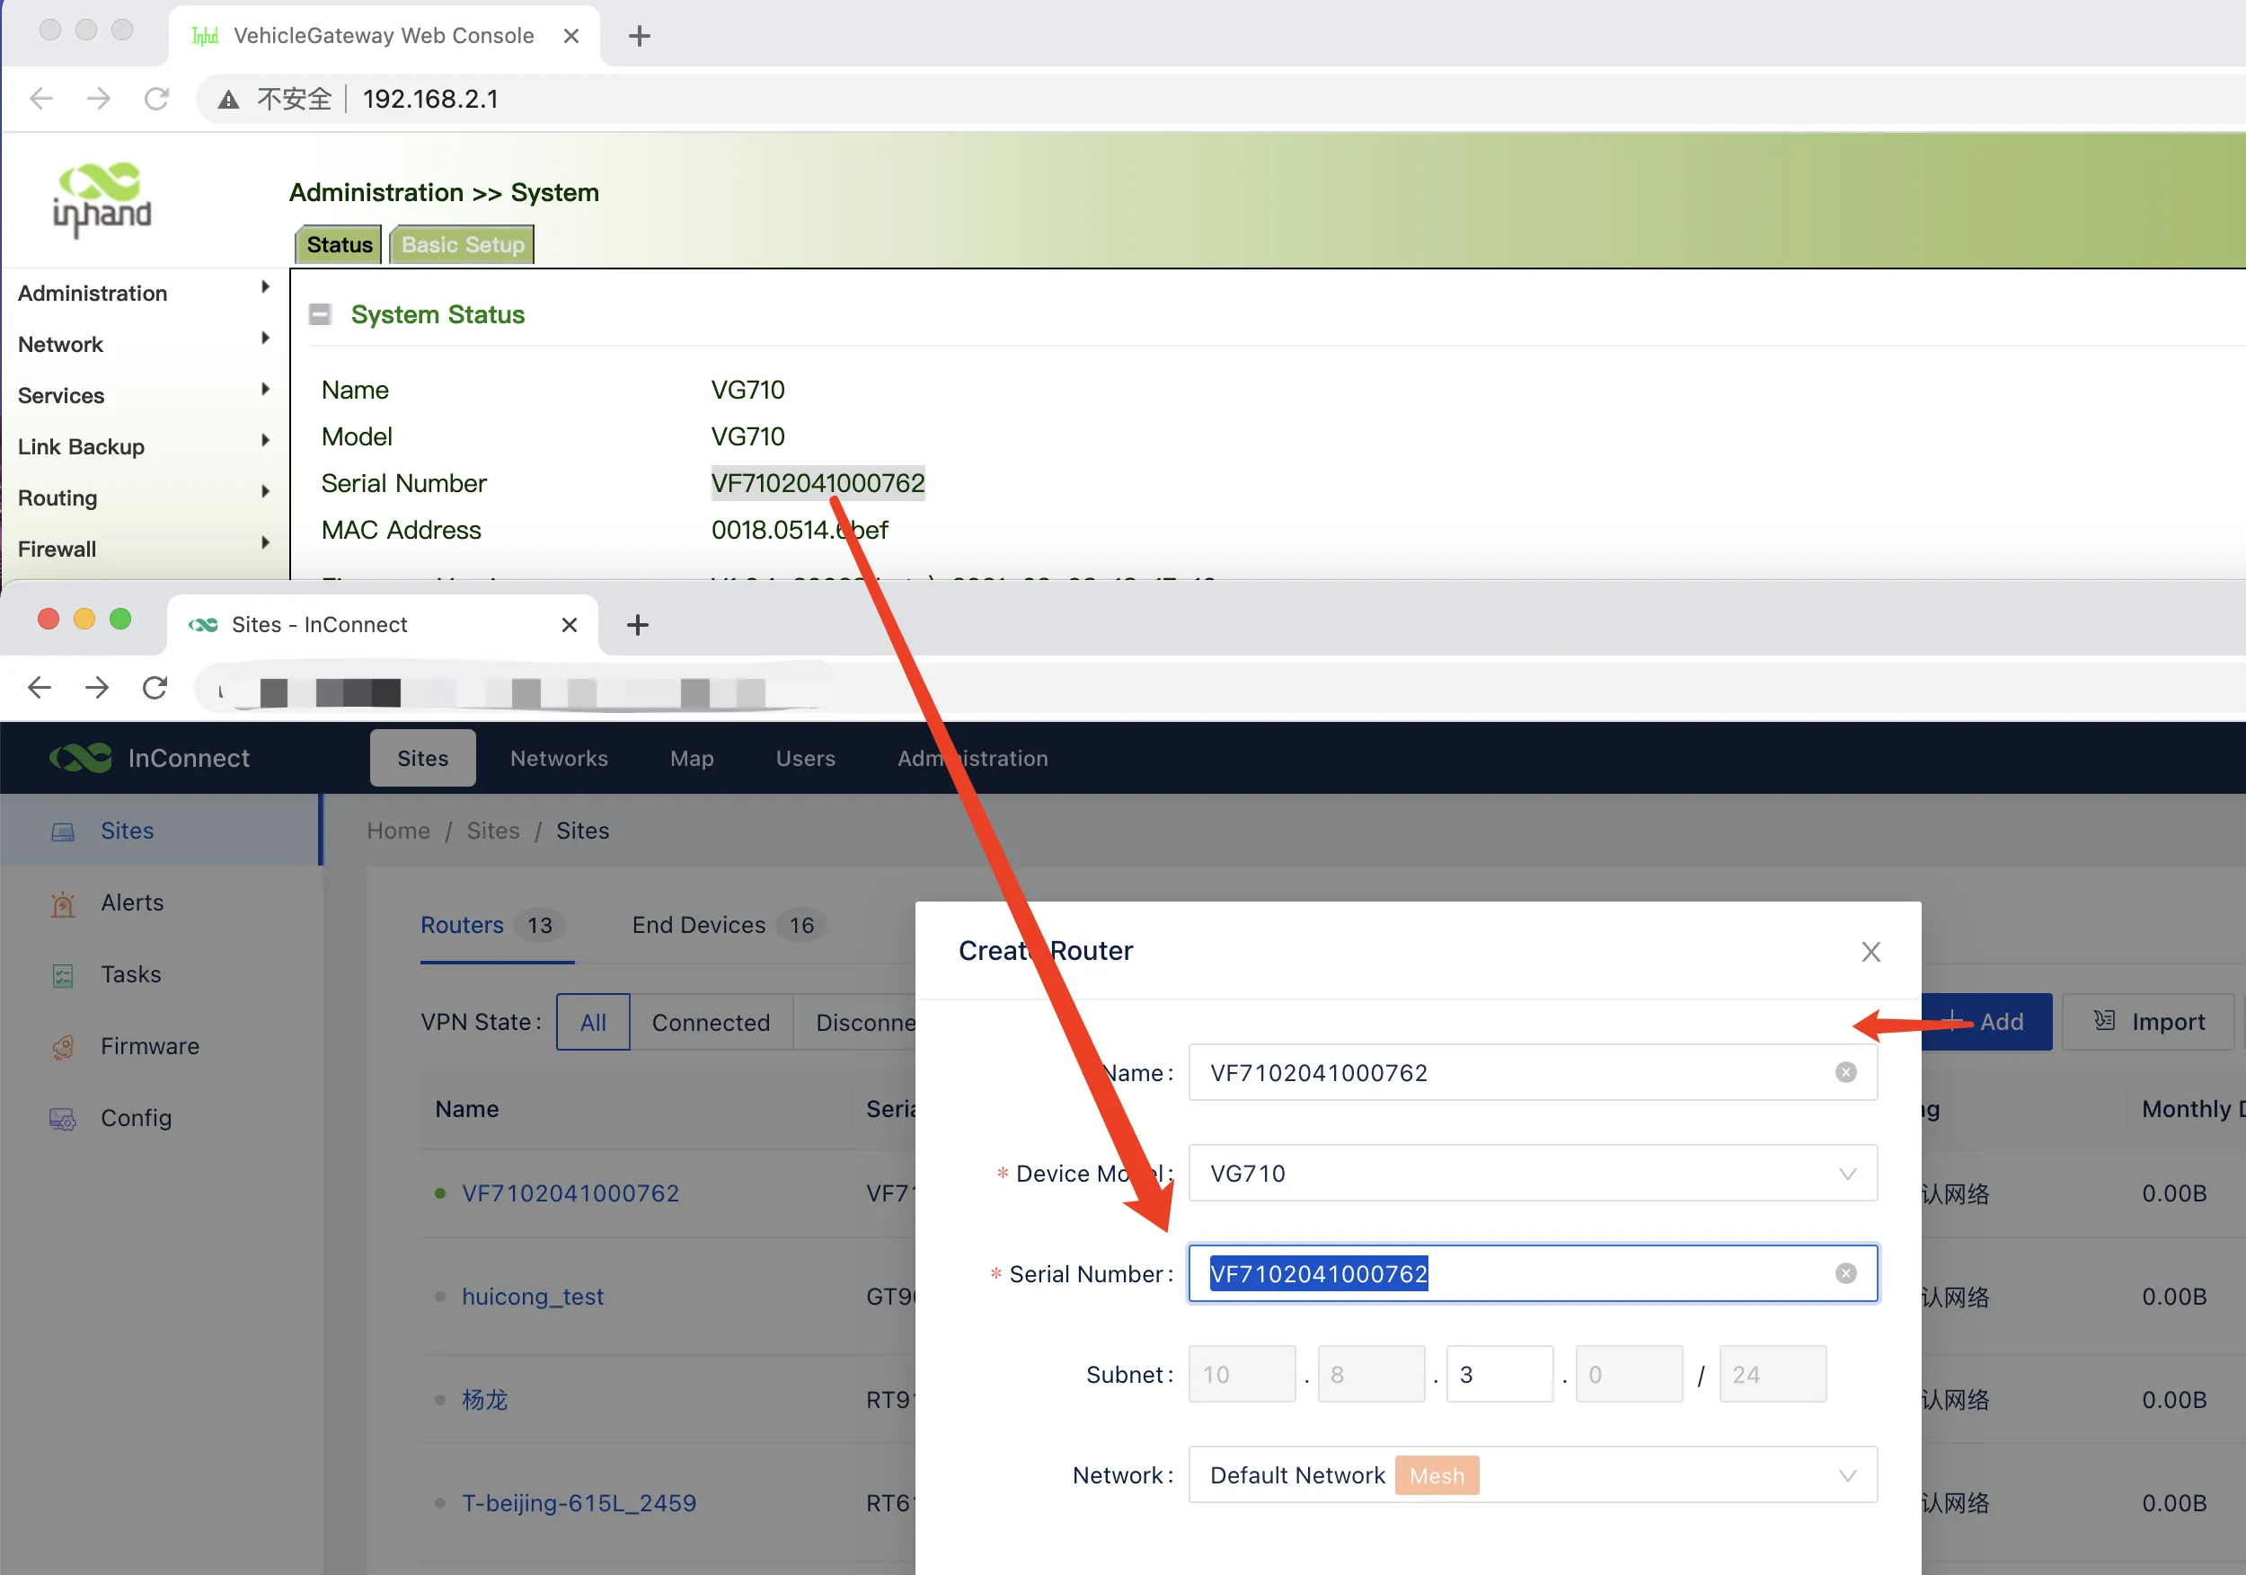
Task: Click the insecure-site warning icon in the address bar
Action: pyautogui.click(x=228, y=99)
